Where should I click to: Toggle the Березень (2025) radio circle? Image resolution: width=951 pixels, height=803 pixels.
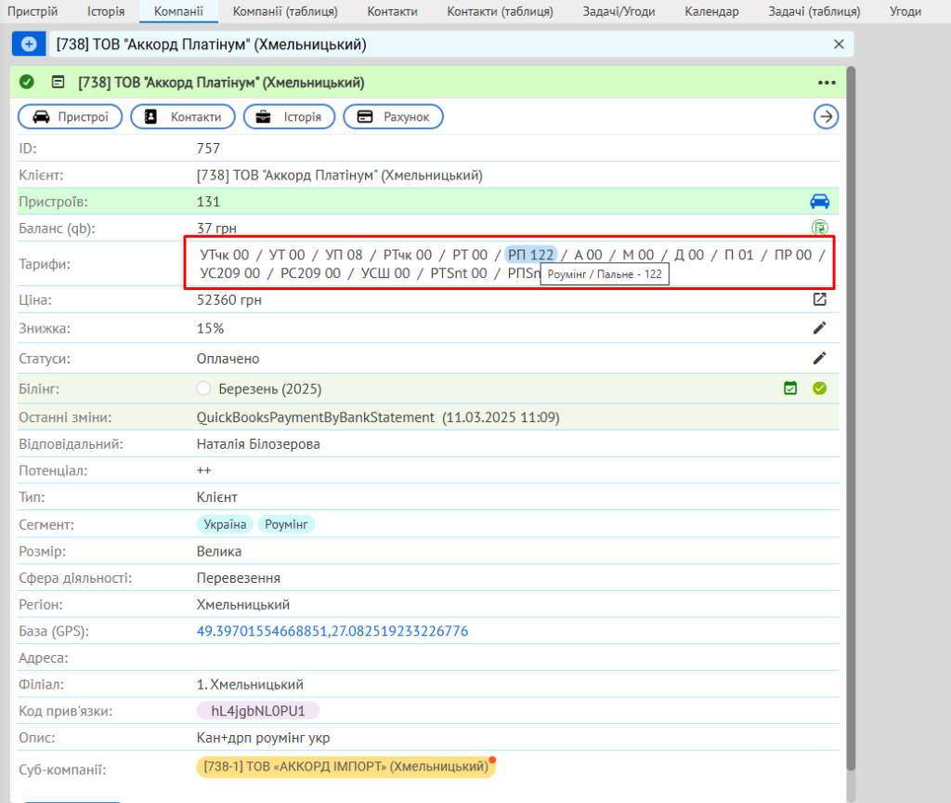[x=203, y=388]
